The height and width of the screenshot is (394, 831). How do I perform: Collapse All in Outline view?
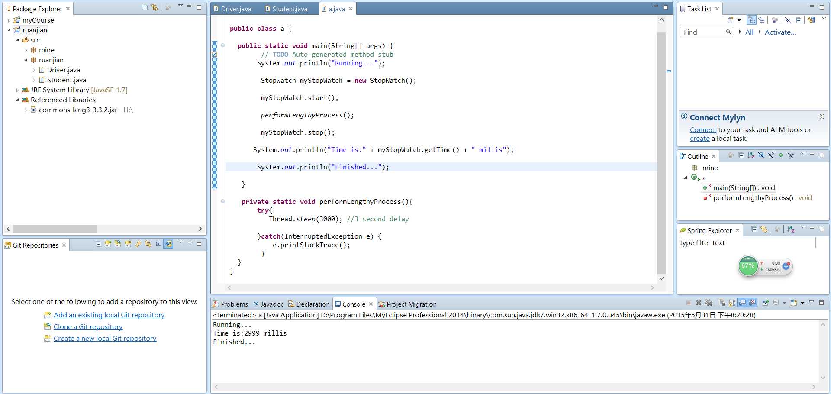pos(741,155)
